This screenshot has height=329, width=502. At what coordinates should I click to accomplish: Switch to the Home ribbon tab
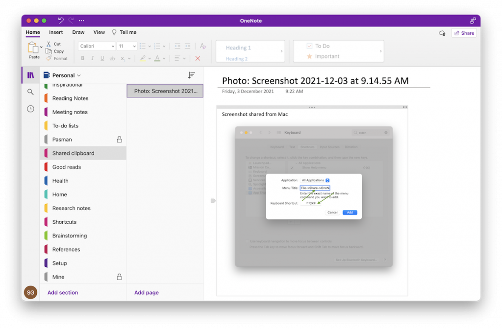click(x=33, y=32)
